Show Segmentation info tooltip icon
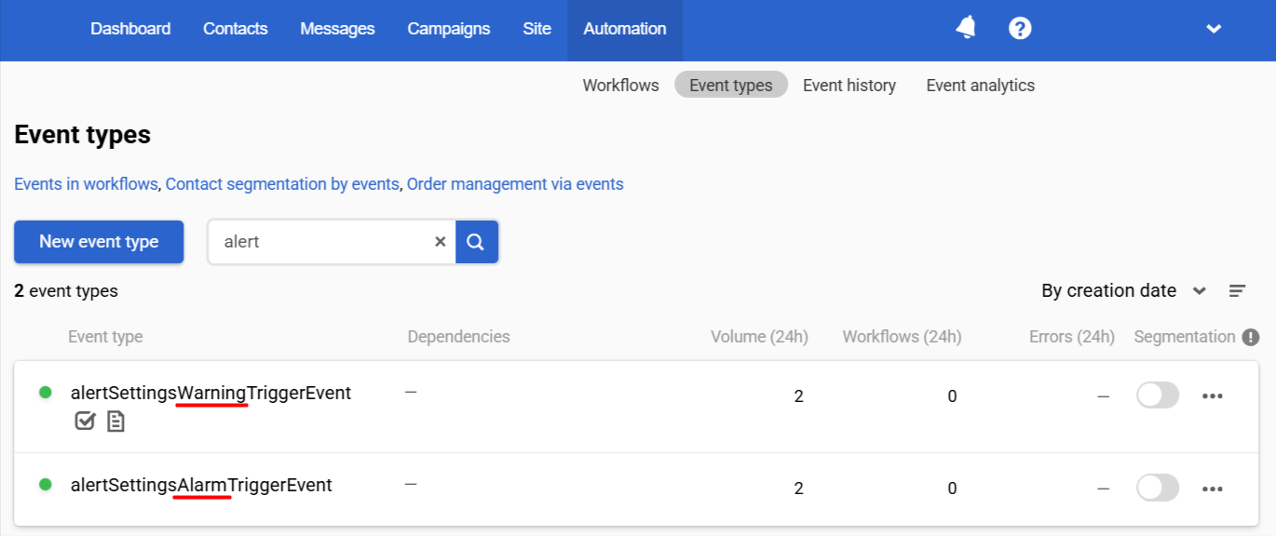The height and width of the screenshot is (536, 1276). pos(1251,337)
